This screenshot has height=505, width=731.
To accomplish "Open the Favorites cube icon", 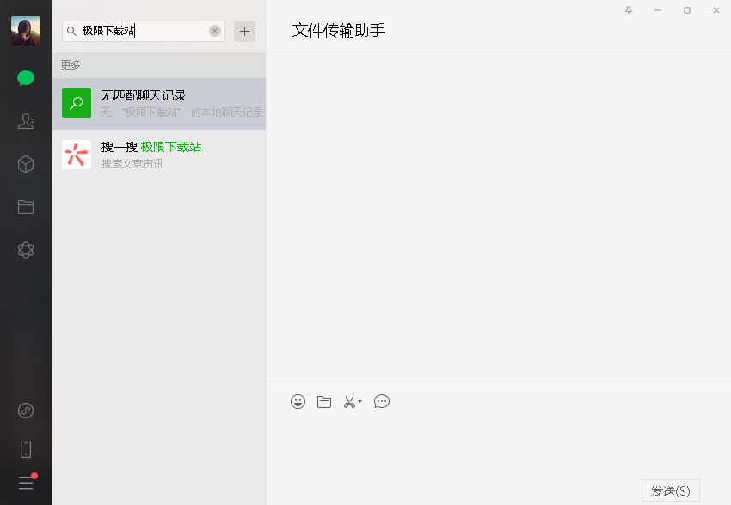I will (x=26, y=164).
